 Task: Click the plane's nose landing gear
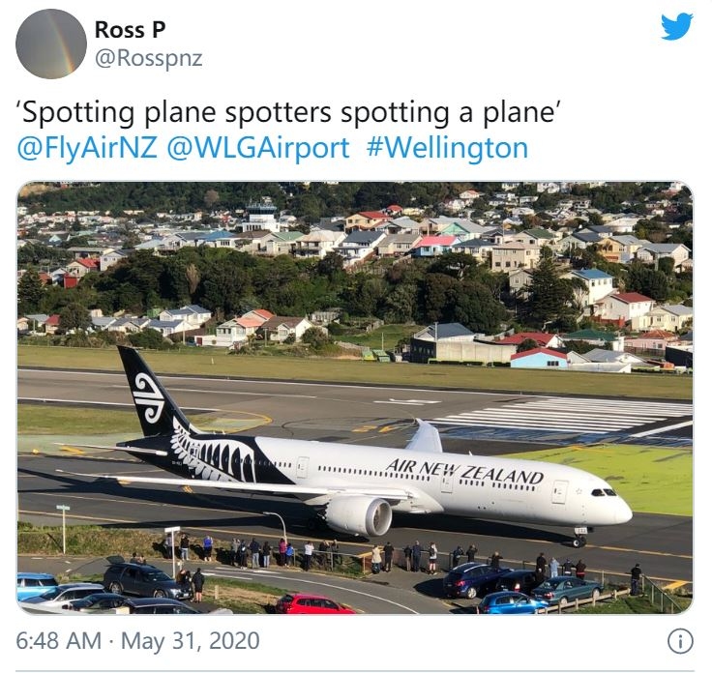point(579,537)
